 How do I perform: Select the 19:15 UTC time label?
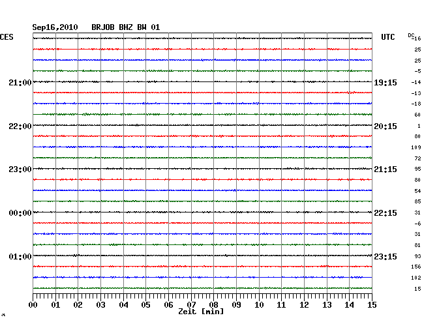(386, 82)
